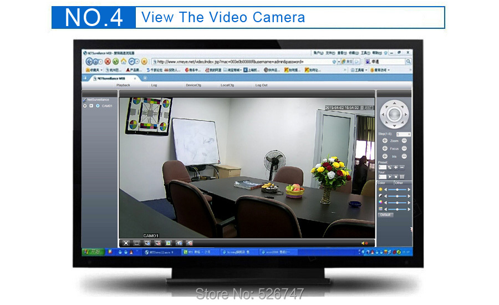
Task: Click the Zoom in plus button
Action: [385, 141]
